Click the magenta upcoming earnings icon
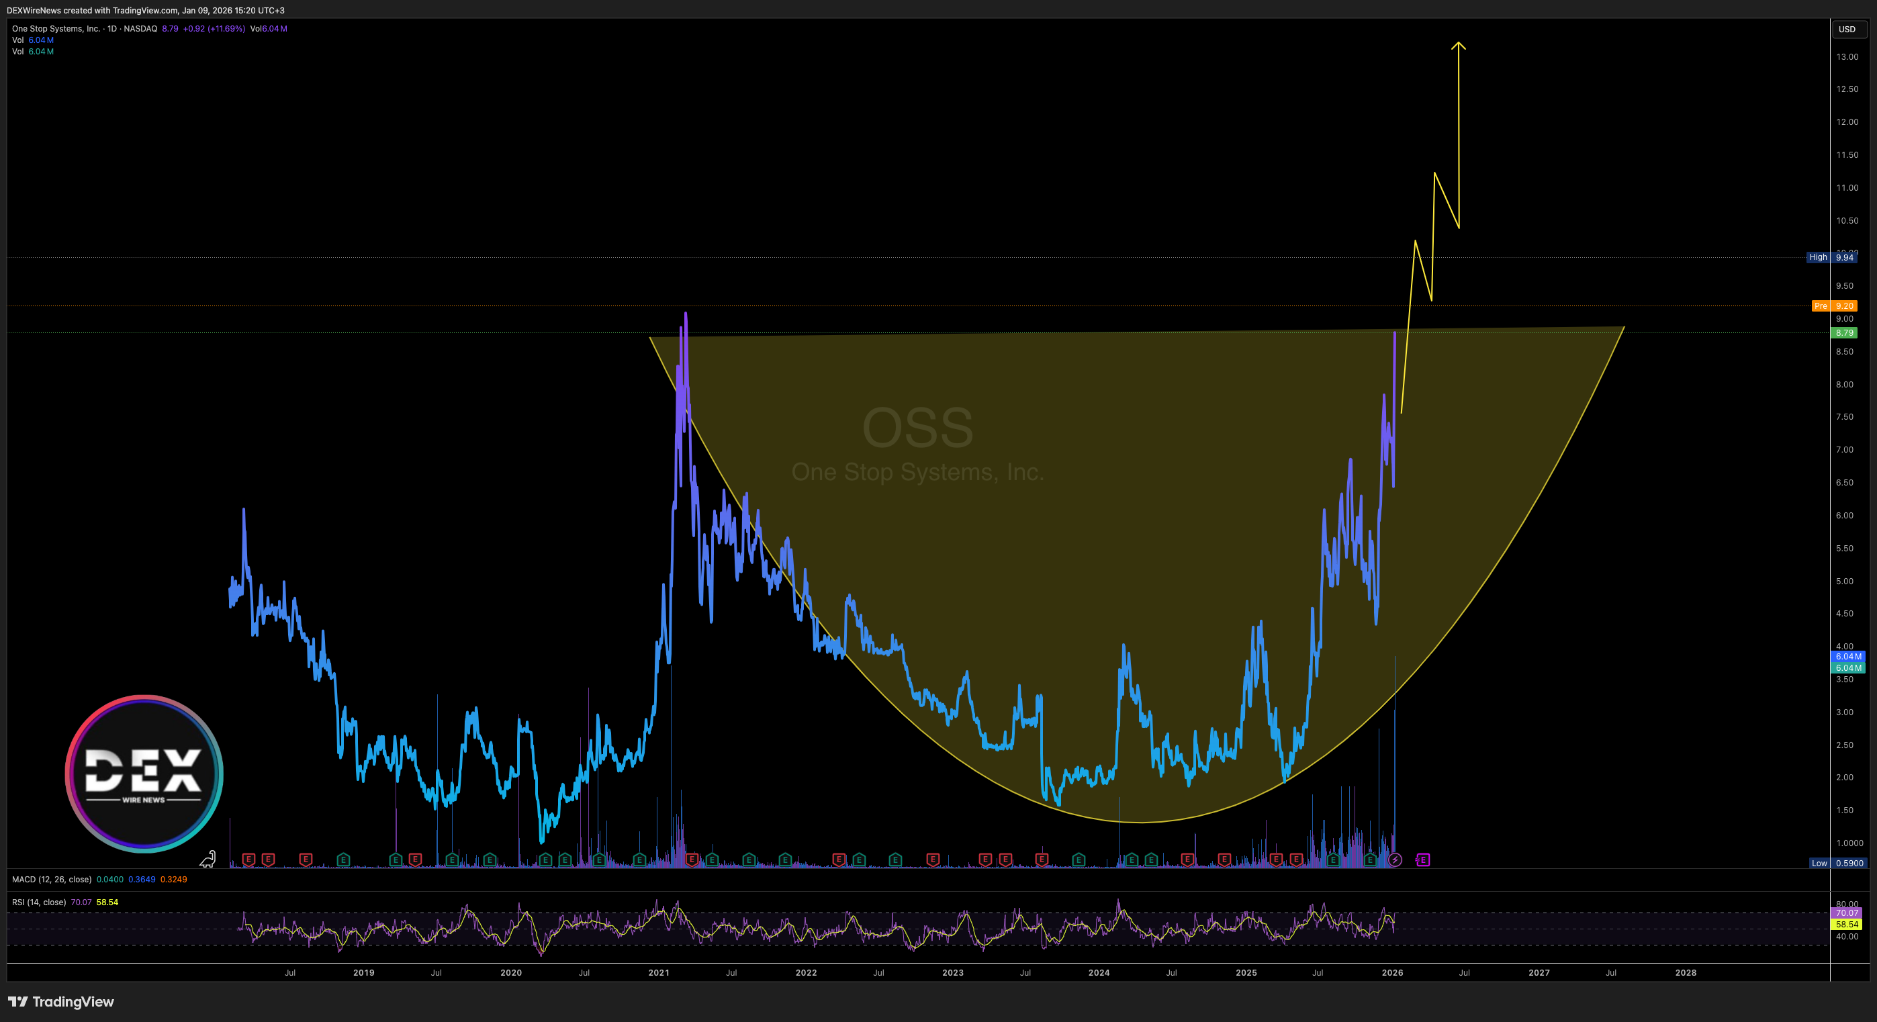 coord(1422,860)
